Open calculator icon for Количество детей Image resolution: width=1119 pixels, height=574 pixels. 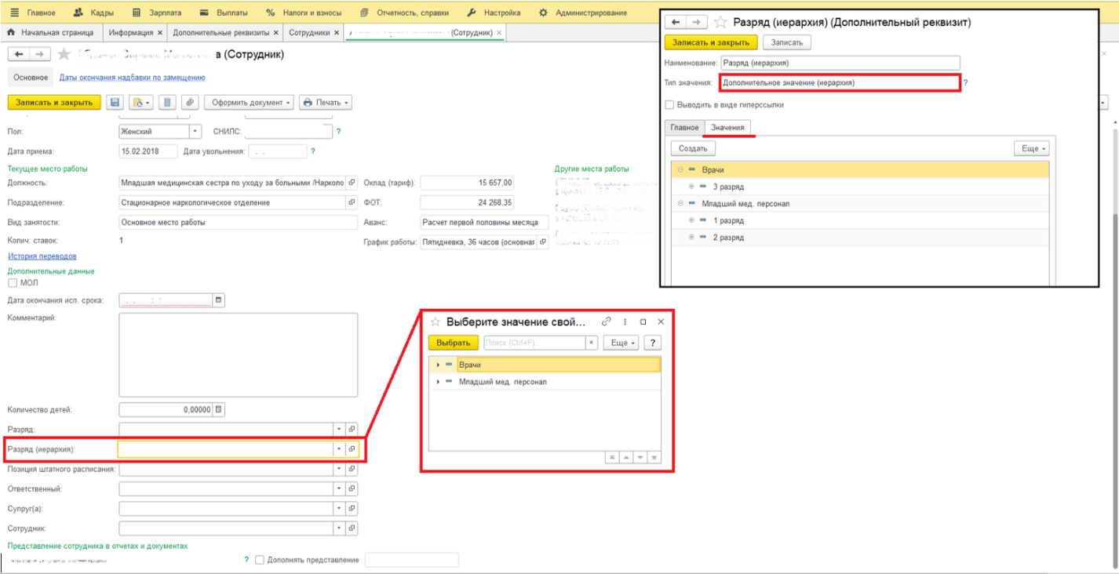point(219,409)
